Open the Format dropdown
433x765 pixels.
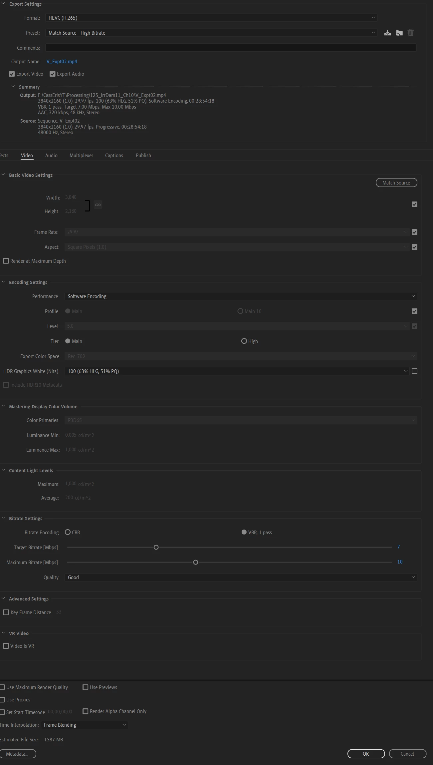click(211, 18)
